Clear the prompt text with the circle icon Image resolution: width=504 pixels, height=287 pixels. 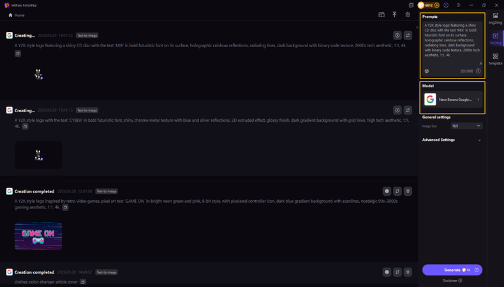coord(478,71)
